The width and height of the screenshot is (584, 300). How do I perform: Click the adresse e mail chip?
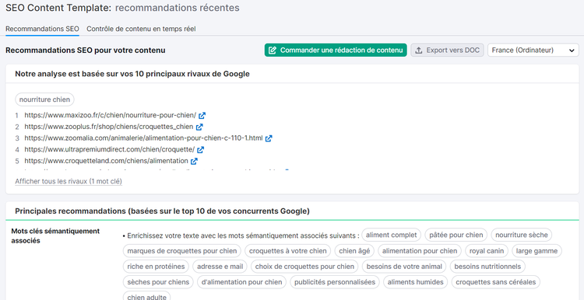click(220, 267)
